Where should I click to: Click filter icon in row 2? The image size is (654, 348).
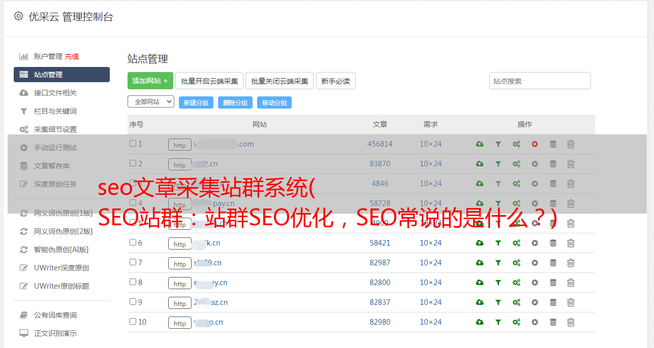tap(498, 164)
